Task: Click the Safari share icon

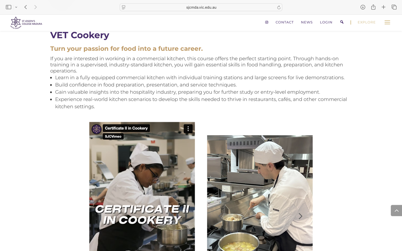Action: [373, 7]
